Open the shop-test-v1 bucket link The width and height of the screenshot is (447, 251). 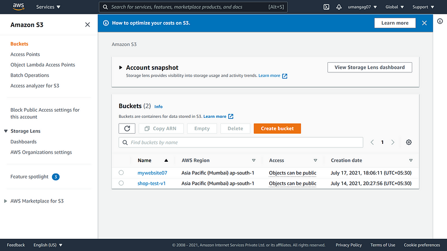point(151,183)
